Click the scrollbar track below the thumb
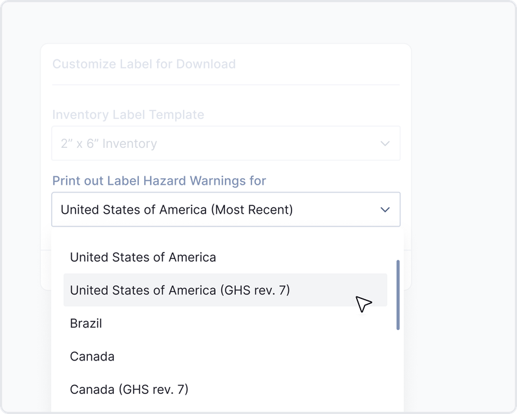 (397, 368)
